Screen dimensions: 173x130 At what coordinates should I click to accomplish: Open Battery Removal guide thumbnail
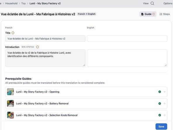pos(11,103)
